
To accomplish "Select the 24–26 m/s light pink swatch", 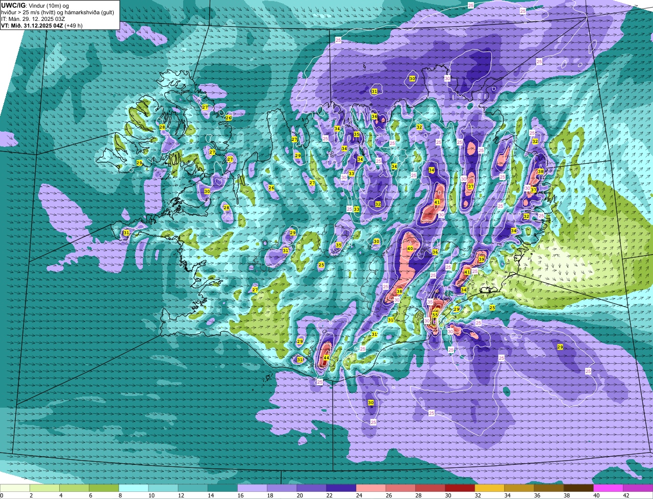I will coord(371,488).
